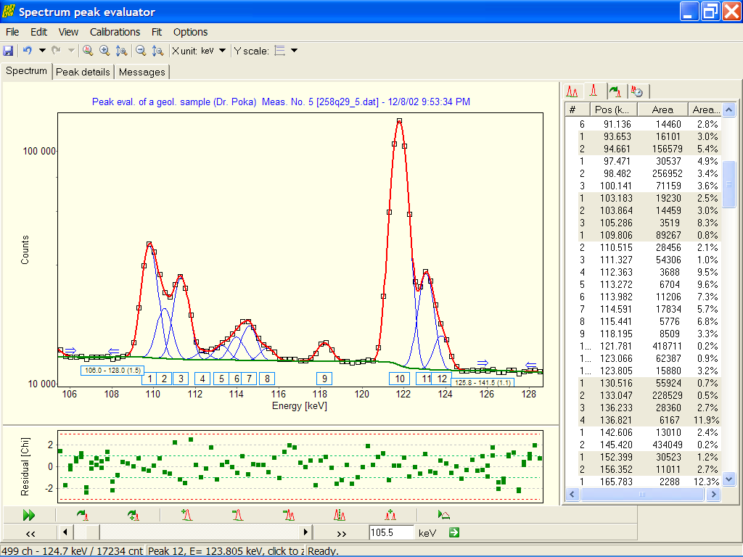
Task: Click the Y scale lines icon
Action: click(x=280, y=51)
